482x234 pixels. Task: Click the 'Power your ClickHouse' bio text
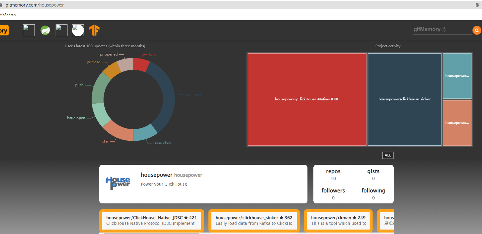[x=164, y=184]
